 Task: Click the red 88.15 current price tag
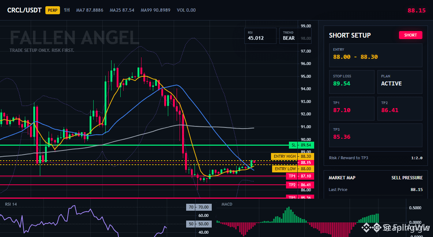[306, 163]
